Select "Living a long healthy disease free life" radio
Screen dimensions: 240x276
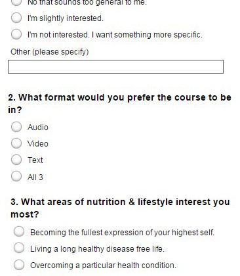pyautogui.click(x=19, y=248)
